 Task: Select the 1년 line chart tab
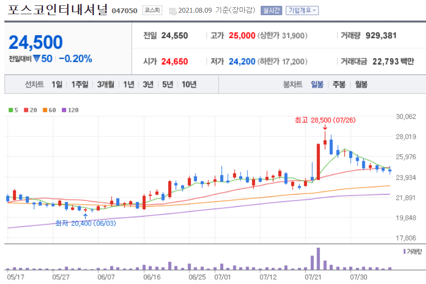click(x=129, y=85)
